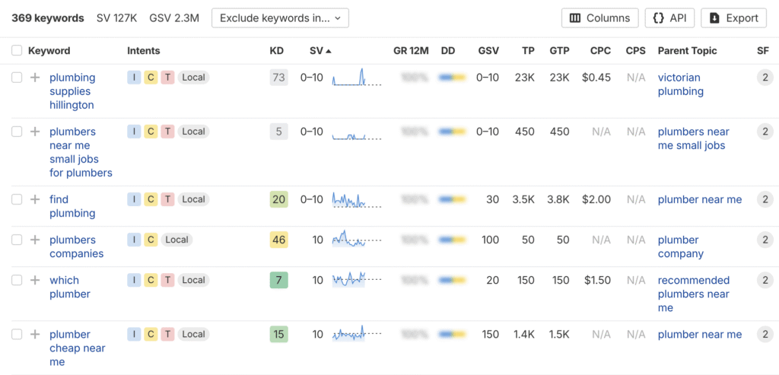The width and height of the screenshot is (779, 375).
Task: Open the Columns selector
Action: click(x=599, y=18)
